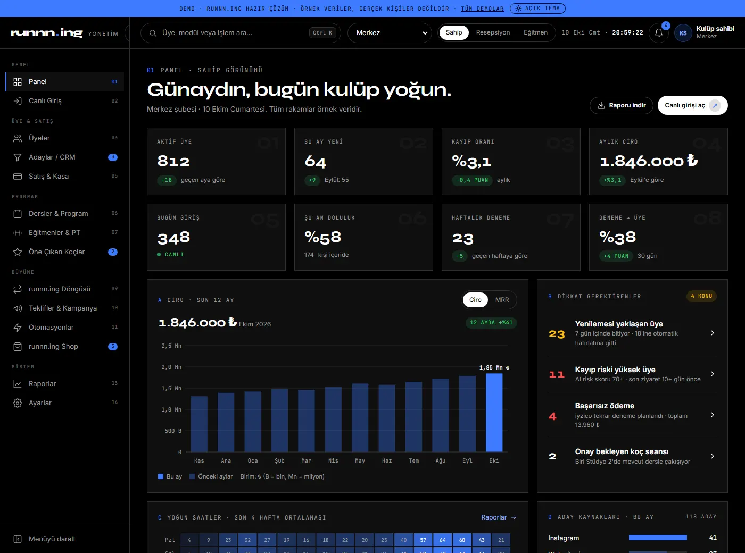This screenshot has width=745, height=553.
Task: Open Ayarlar gear icon
Action: (18, 403)
